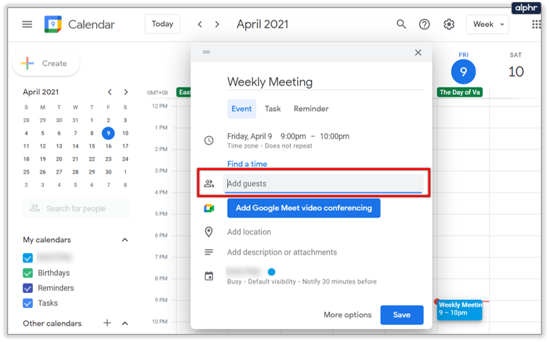
Task: Switch to the Task tab
Action: [273, 109]
